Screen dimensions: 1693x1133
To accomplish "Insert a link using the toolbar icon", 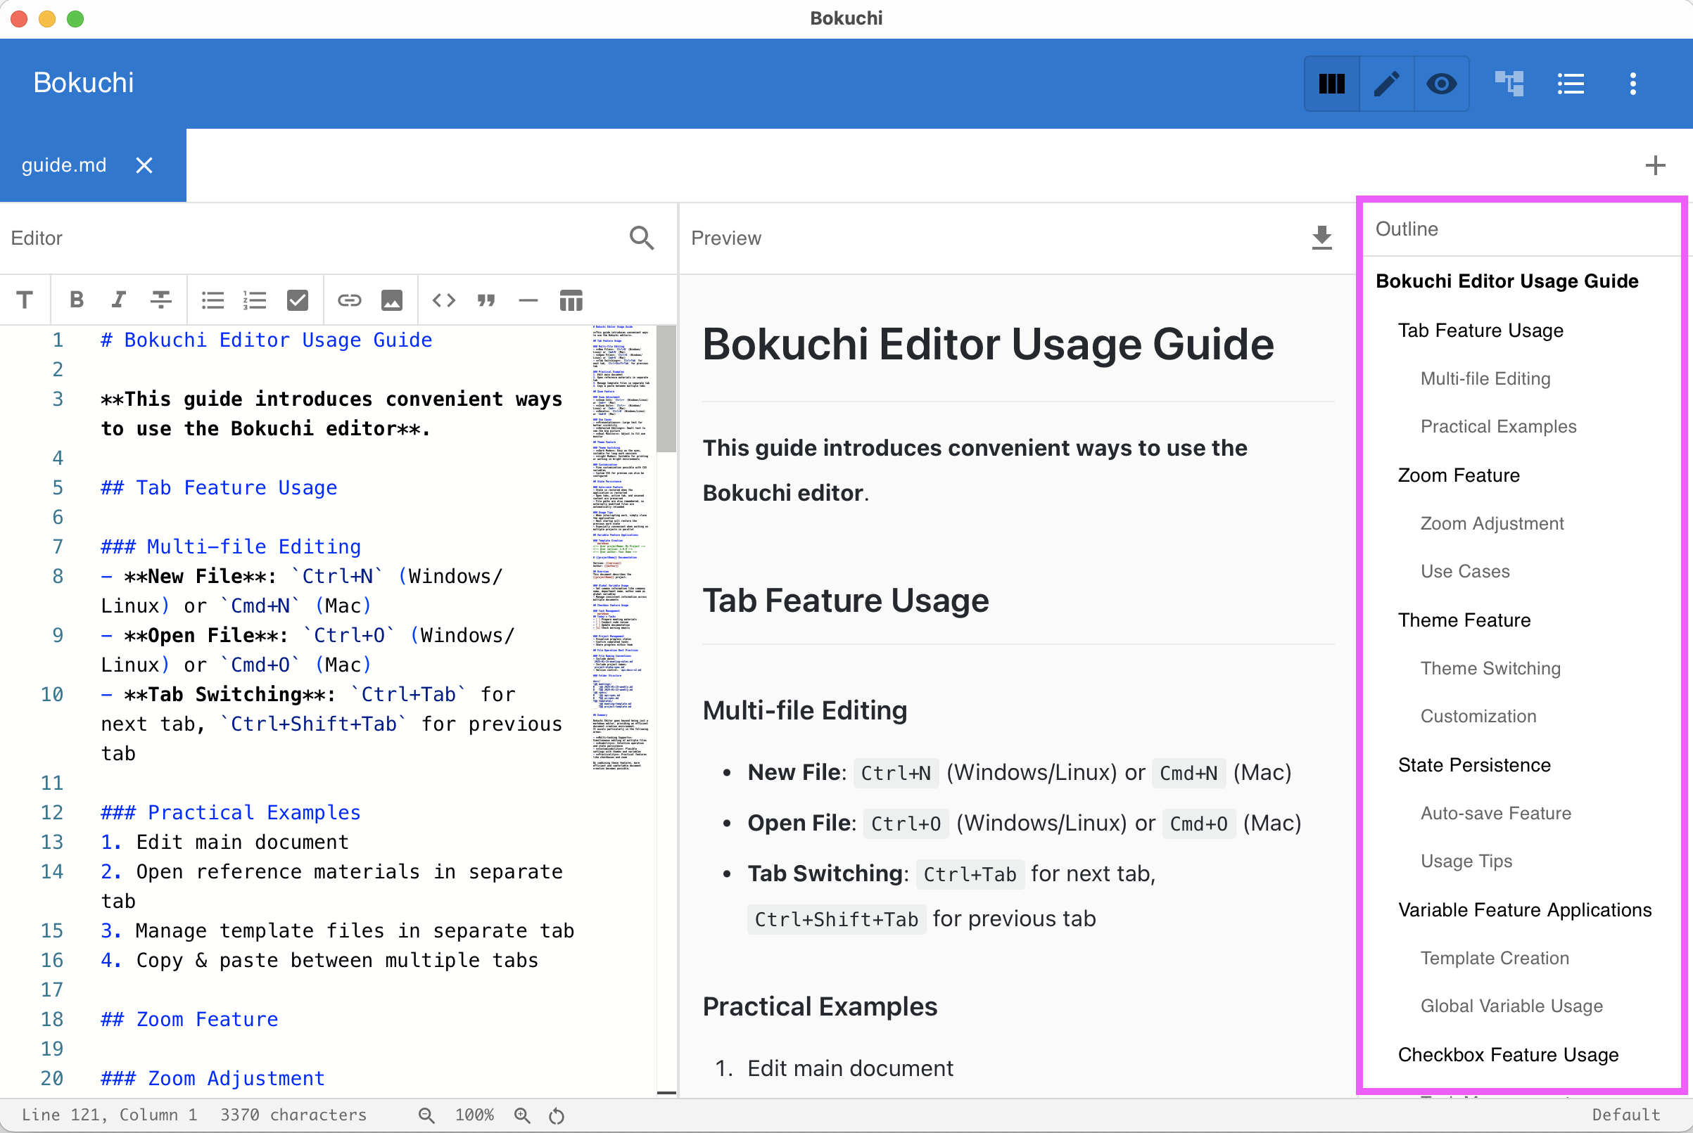I will [x=349, y=300].
